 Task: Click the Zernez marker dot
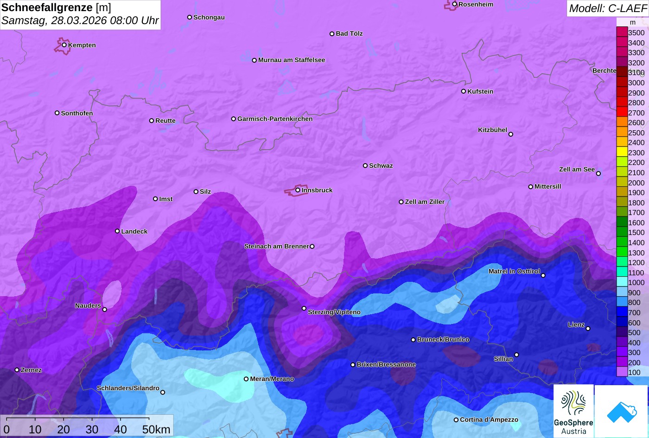click(17, 370)
